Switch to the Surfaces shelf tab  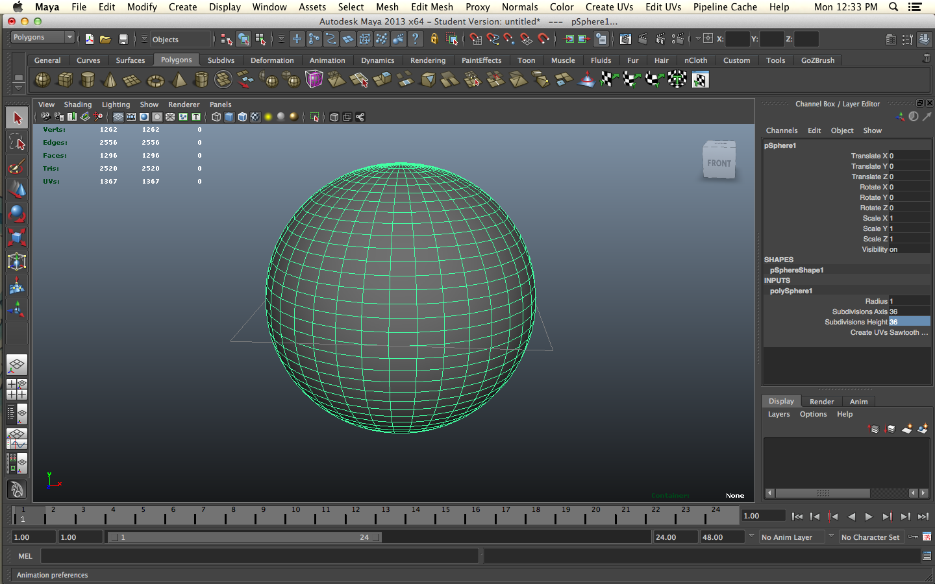(131, 60)
